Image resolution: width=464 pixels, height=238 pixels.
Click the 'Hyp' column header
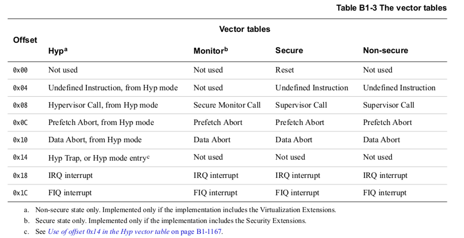pyautogui.click(x=58, y=51)
